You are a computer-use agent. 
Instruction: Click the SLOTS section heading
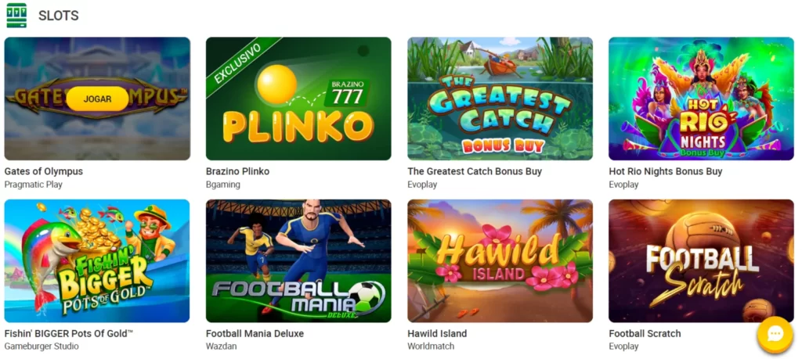click(58, 16)
